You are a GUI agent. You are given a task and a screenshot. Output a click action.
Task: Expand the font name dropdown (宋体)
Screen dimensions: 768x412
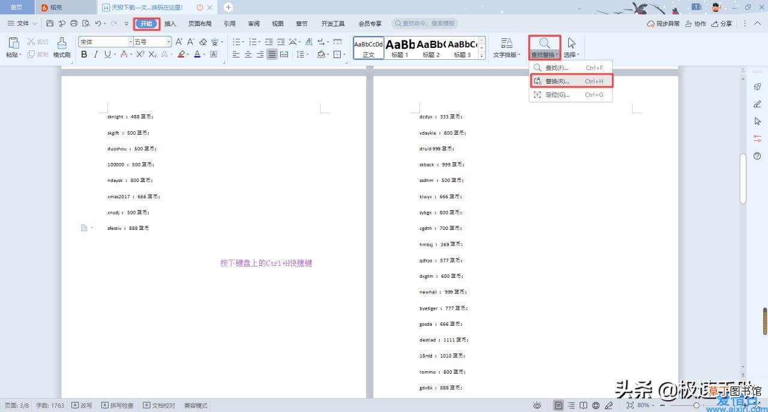coord(130,42)
